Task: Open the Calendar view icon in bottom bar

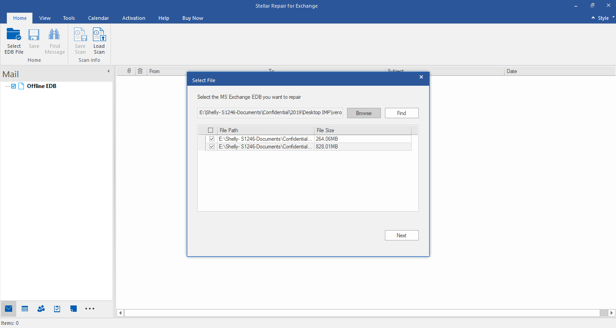Action: [x=25, y=309]
